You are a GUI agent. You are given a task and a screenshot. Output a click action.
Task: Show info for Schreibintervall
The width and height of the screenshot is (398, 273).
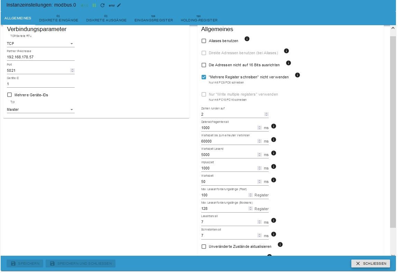(x=274, y=234)
